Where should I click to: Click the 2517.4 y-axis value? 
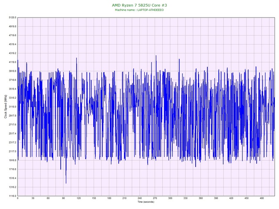[x=12, y=133]
